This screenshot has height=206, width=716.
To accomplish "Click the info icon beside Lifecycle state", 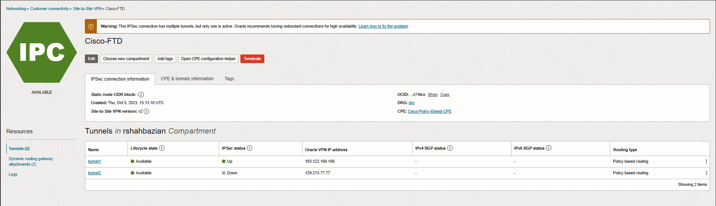I will pyautogui.click(x=162, y=148).
